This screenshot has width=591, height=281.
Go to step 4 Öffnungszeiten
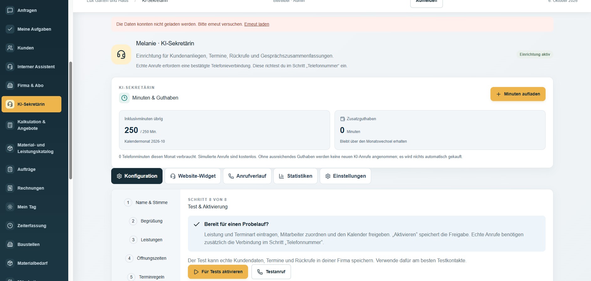click(146, 258)
